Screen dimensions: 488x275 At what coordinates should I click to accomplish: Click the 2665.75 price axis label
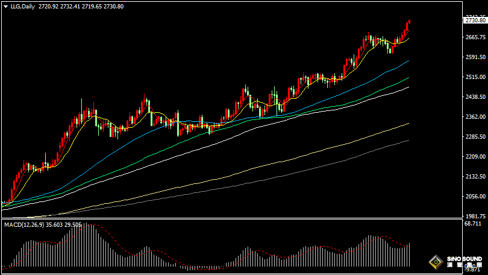(475, 37)
